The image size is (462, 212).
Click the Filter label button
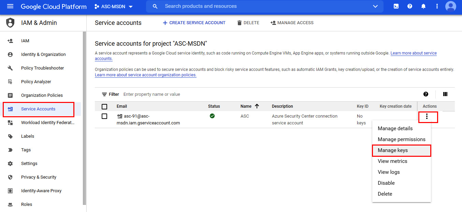[x=110, y=94]
